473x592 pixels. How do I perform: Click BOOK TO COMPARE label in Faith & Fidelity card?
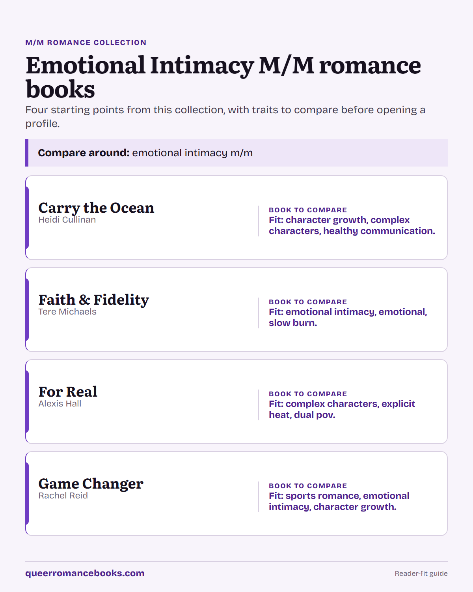pos(308,302)
